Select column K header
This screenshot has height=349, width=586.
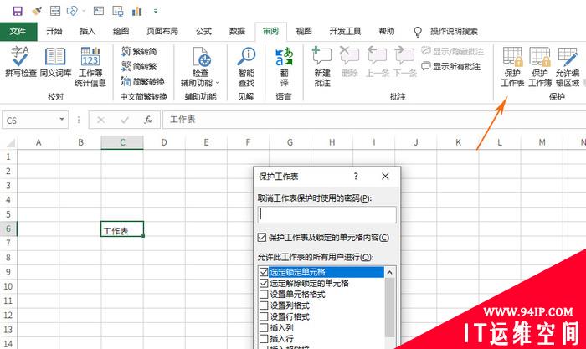pyautogui.click(x=458, y=142)
